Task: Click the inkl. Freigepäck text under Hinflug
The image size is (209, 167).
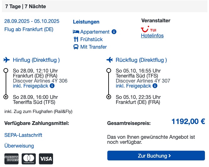Action: click(30, 86)
